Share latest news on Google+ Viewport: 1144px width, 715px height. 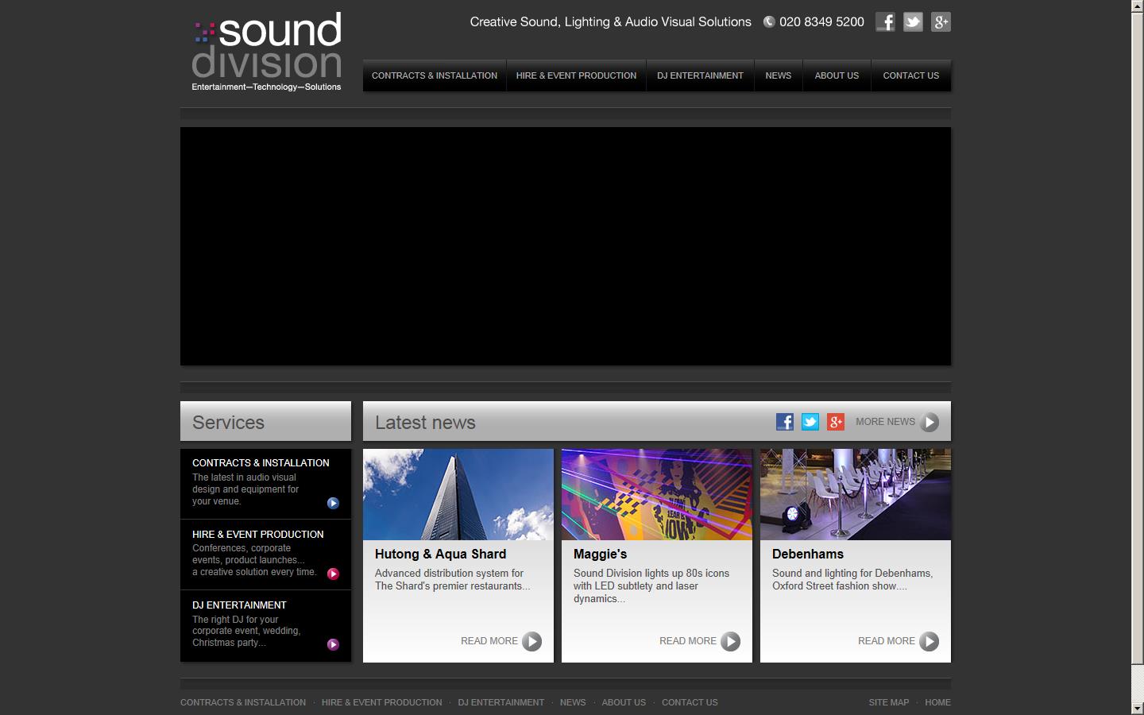click(x=835, y=422)
